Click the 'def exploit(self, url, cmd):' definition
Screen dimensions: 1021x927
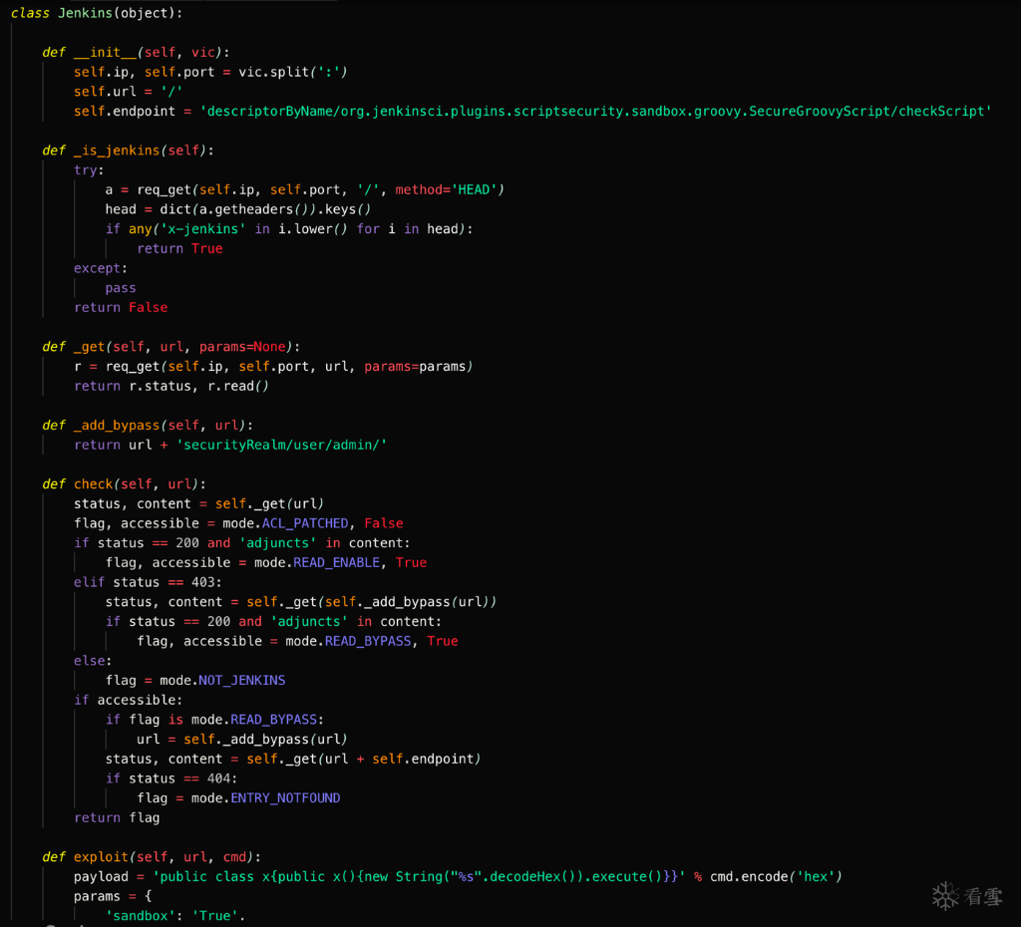point(152,857)
